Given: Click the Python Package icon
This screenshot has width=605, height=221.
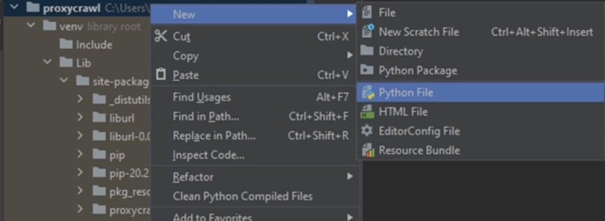Looking at the screenshot, I should coord(367,70).
